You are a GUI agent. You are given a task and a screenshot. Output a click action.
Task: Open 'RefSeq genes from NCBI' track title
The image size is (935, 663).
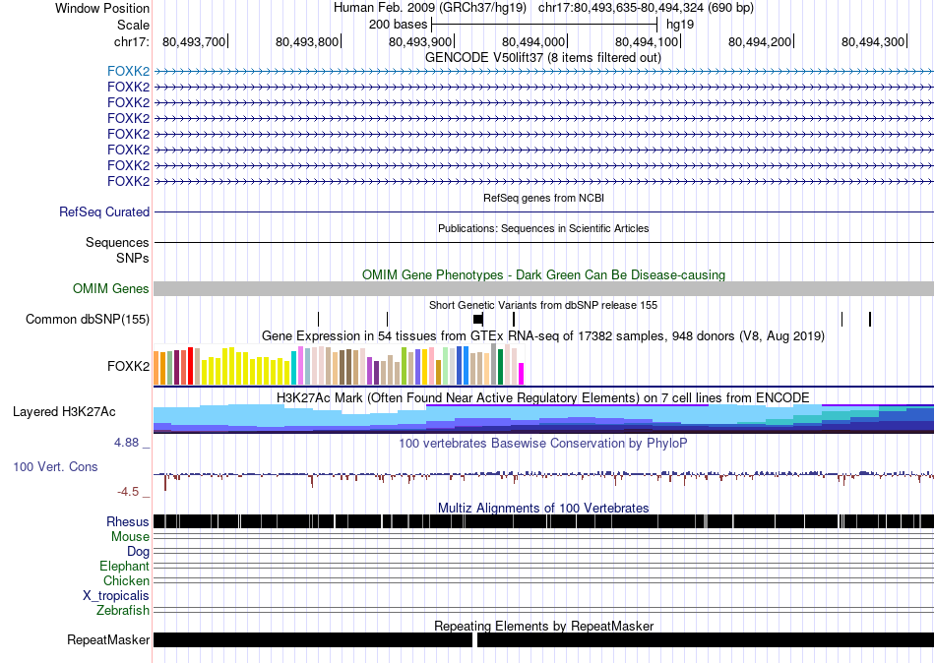pos(543,198)
